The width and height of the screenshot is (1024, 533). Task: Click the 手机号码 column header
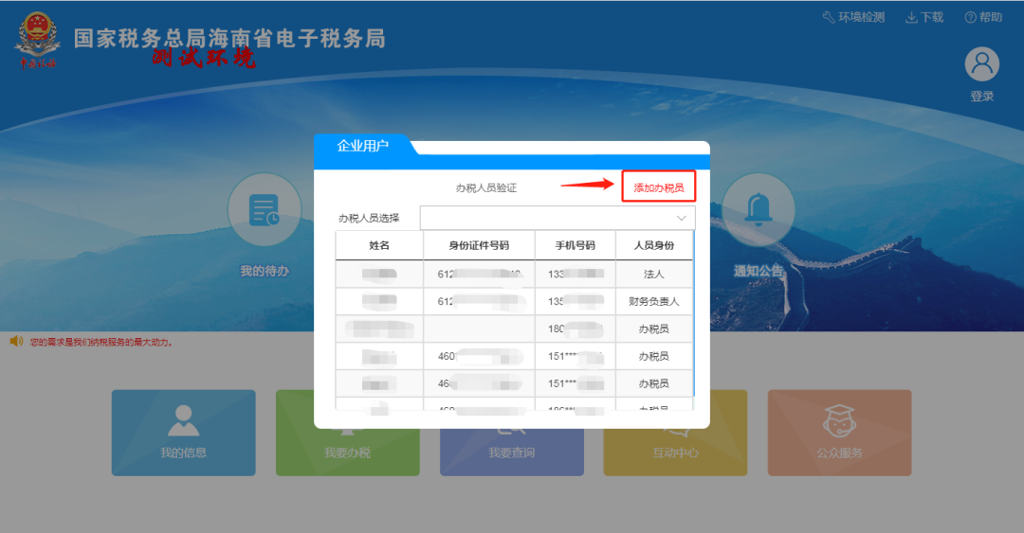575,245
